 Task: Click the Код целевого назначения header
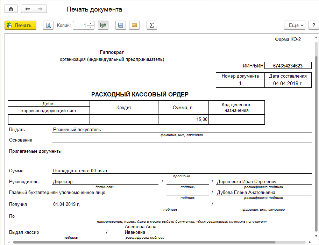point(236,108)
